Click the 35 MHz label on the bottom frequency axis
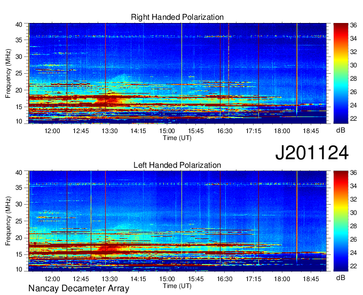This screenshot has height=295, width=363. click(x=19, y=188)
